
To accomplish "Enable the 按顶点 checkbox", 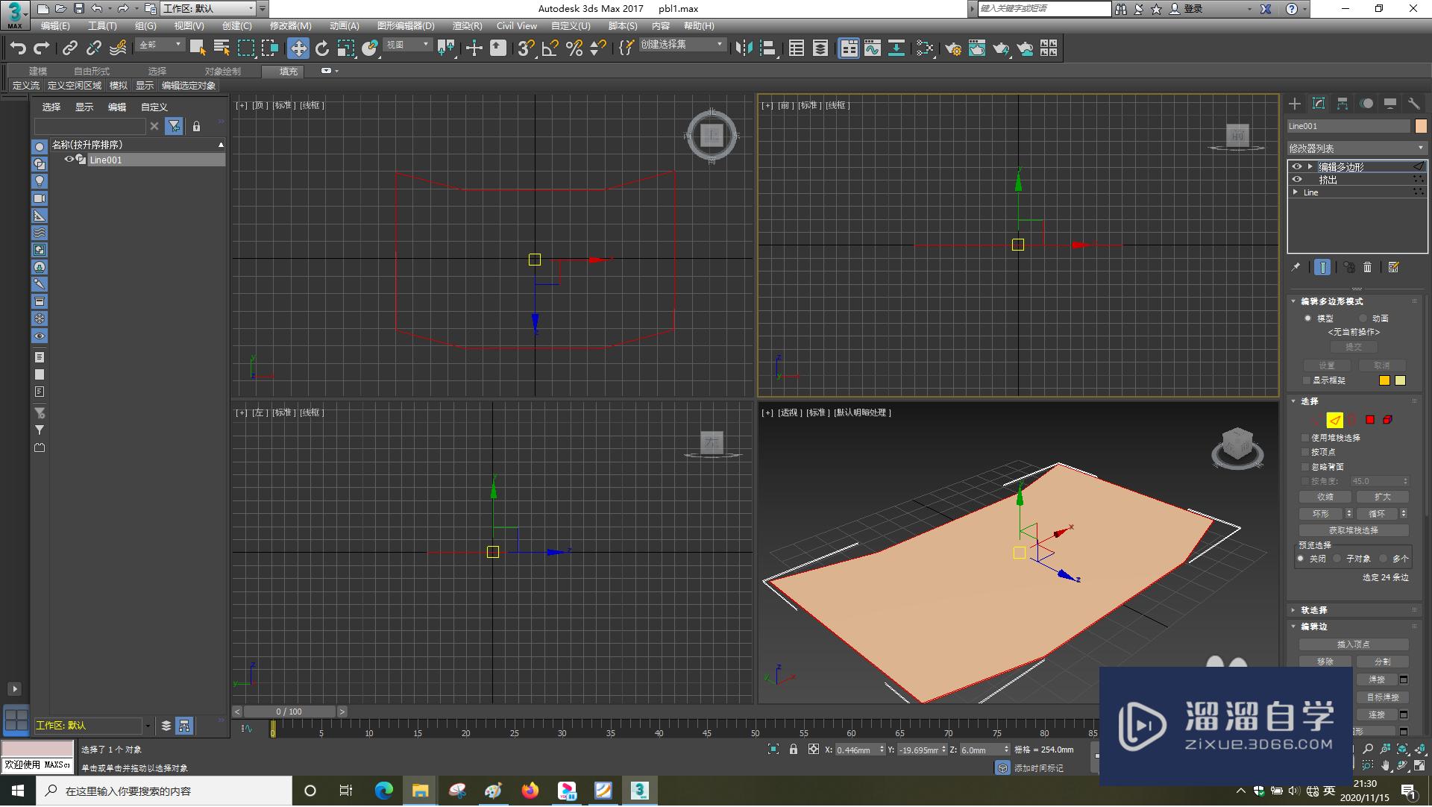I will (1306, 452).
